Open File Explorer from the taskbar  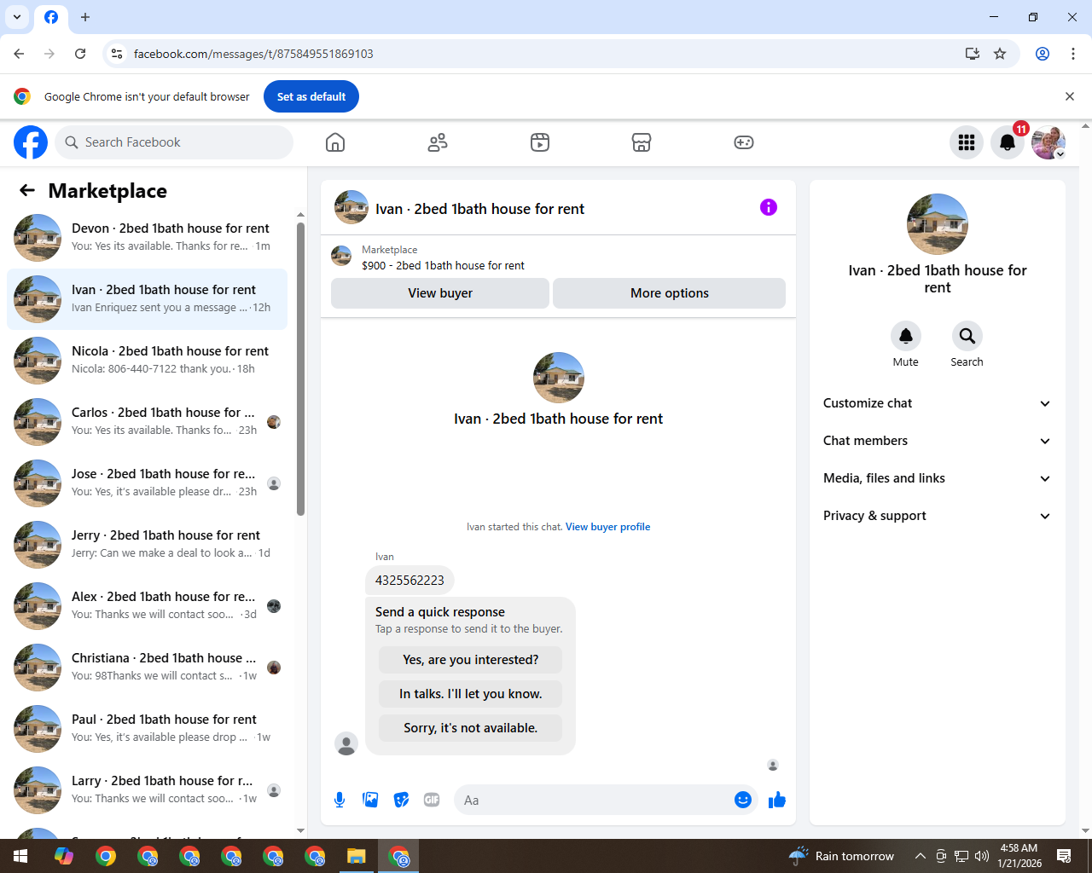pyautogui.click(x=357, y=856)
